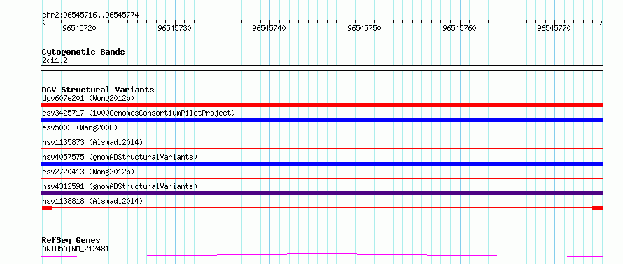The image size is (623, 264).
Task: Open the DGV Structural Variants track title
Action: [98, 90]
